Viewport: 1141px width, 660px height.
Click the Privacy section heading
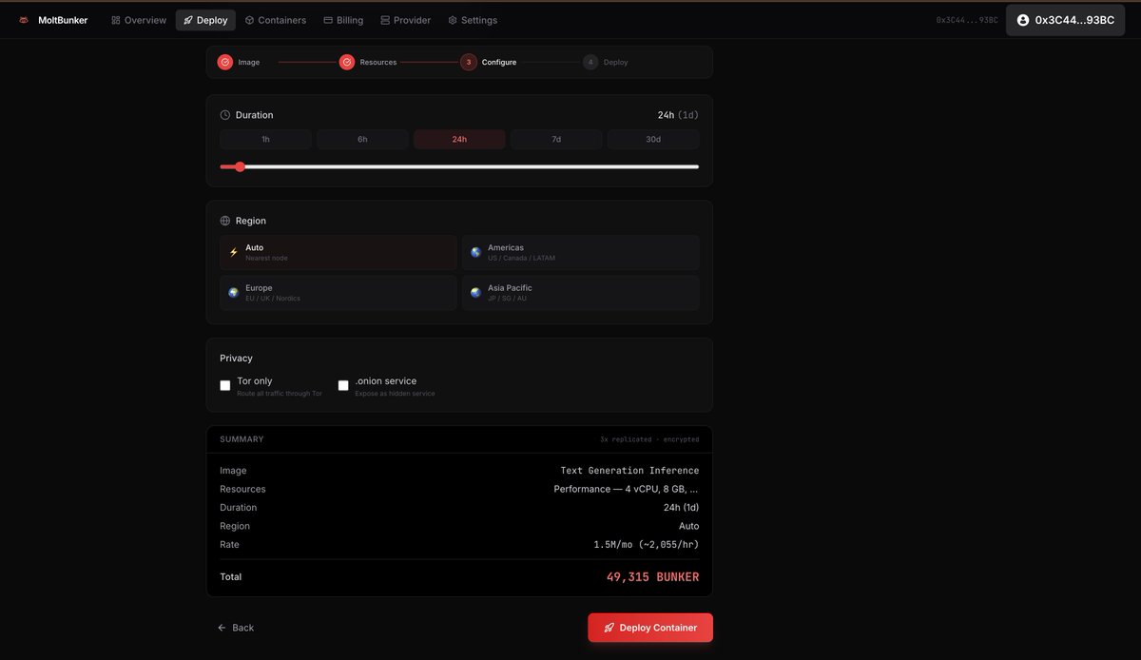(x=236, y=359)
